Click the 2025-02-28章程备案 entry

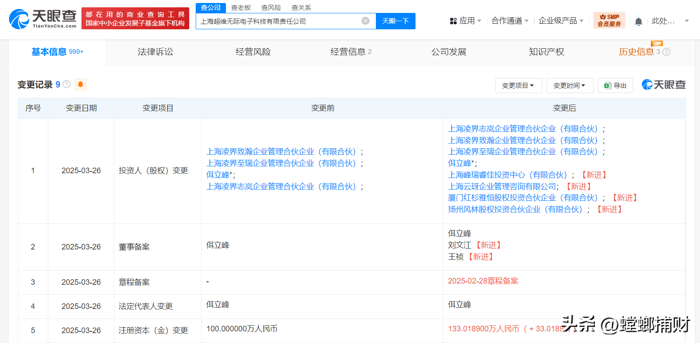coord(483,281)
